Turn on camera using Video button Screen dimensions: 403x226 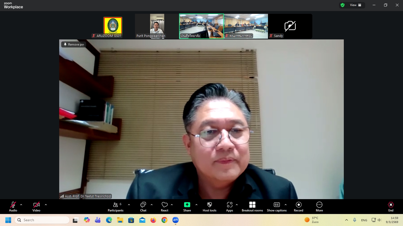click(x=36, y=207)
